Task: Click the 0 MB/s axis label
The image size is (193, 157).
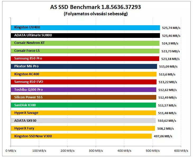Action: 11,151
